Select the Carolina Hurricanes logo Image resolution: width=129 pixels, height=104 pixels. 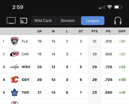[x=14, y=54]
